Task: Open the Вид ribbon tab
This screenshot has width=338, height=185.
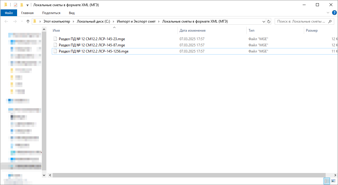Action: point(72,13)
